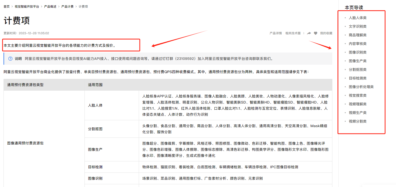Image resolution: width=396 pixels, height=187 pixels.
Task: Jump to 内容审核类 section
Action: tap(358, 44)
